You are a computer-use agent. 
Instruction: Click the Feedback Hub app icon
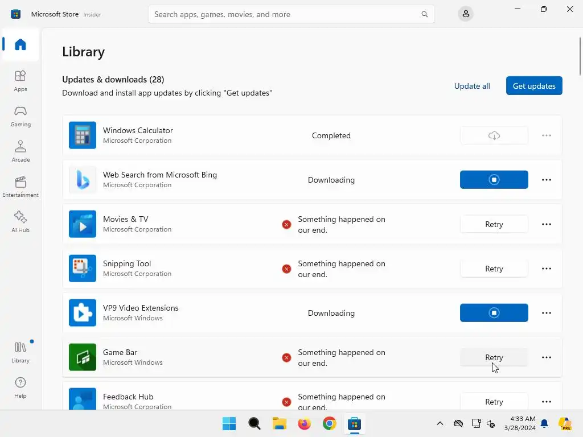(83, 399)
